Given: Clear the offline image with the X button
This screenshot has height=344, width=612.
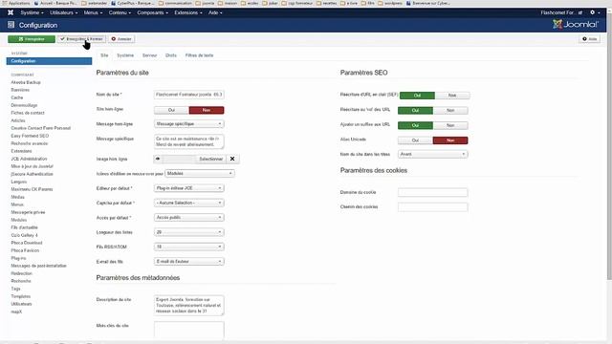Looking at the screenshot, I should (x=232, y=159).
